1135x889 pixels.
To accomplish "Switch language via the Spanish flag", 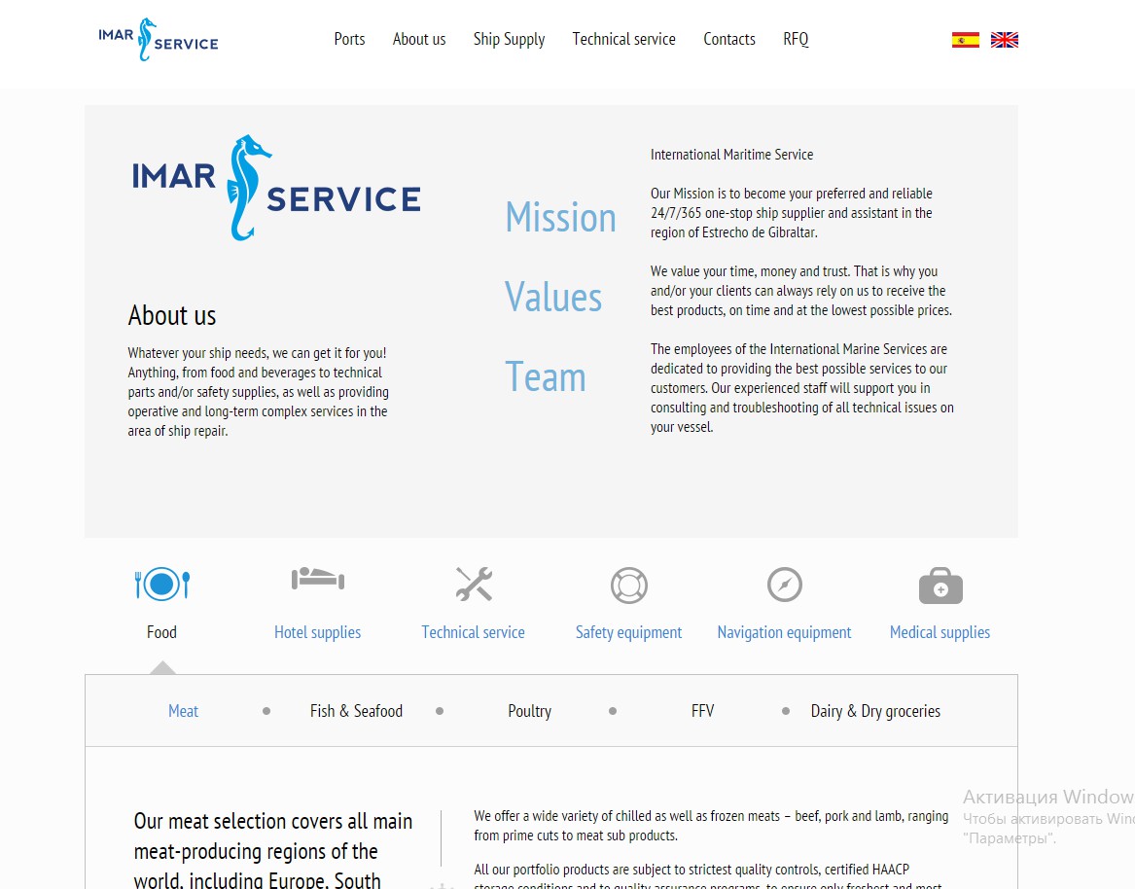I will tap(966, 40).
